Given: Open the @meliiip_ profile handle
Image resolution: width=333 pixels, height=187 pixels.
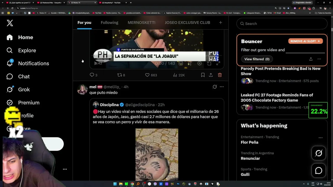Looking at the screenshot, I should 112,87.
